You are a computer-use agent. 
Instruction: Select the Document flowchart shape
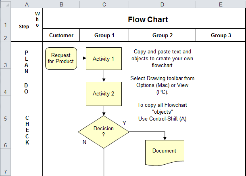point(164,151)
